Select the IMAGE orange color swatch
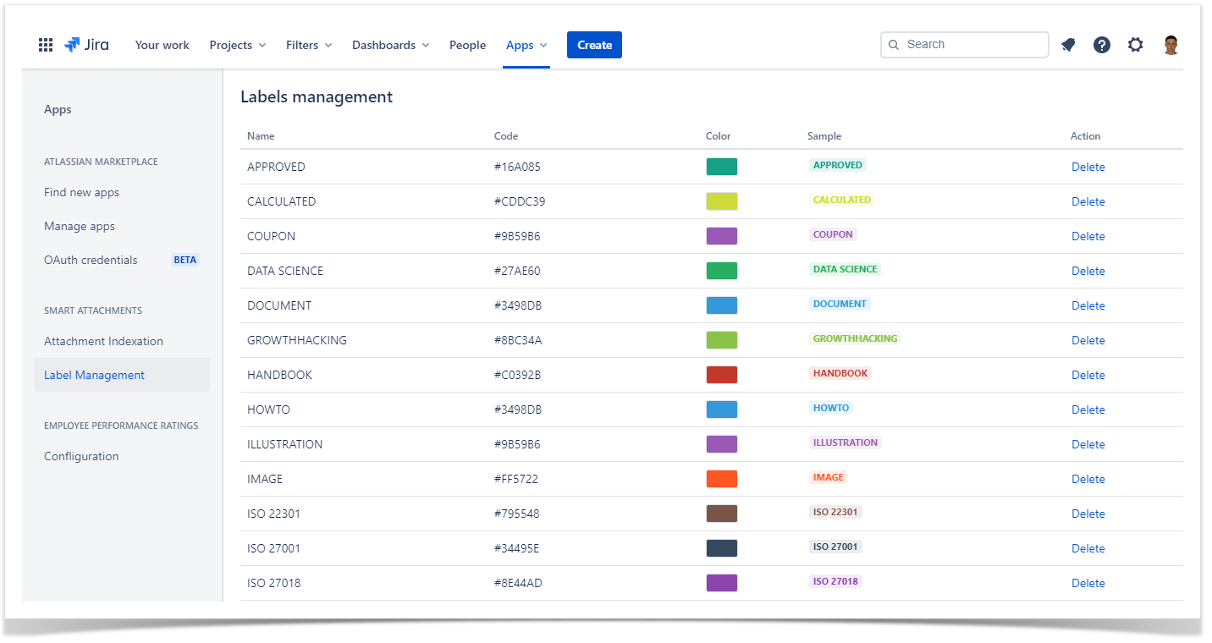 (x=721, y=479)
